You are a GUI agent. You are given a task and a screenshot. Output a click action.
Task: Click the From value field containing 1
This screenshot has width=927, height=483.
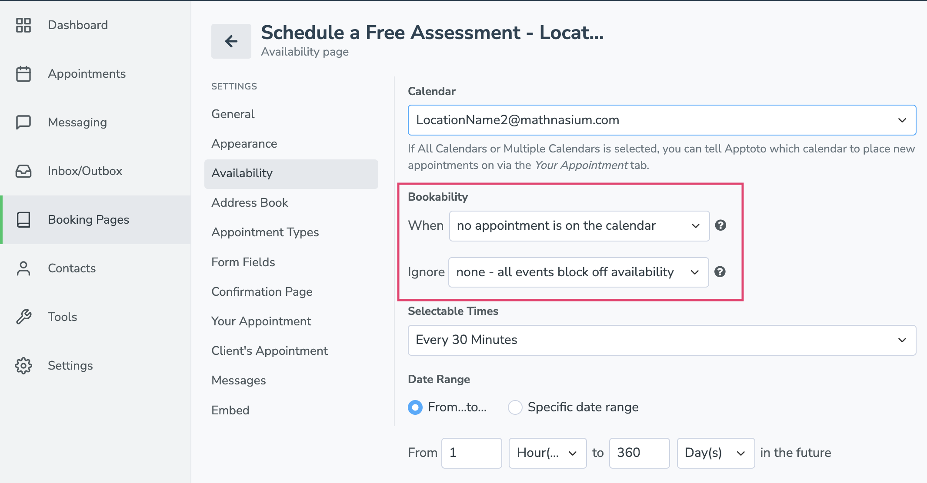pyautogui.click(x=472, y=453)
